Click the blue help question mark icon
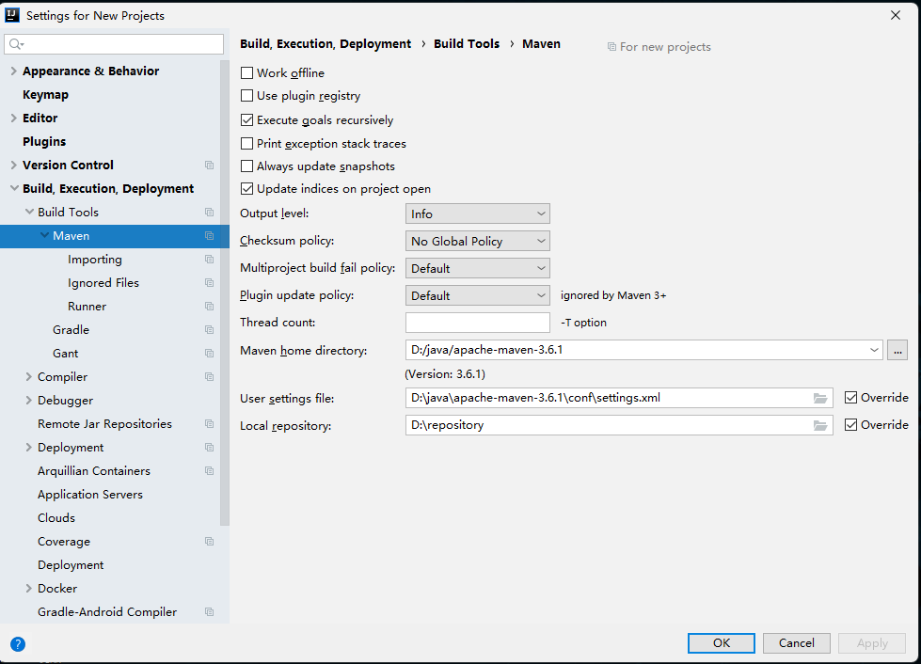 [18, 644]
